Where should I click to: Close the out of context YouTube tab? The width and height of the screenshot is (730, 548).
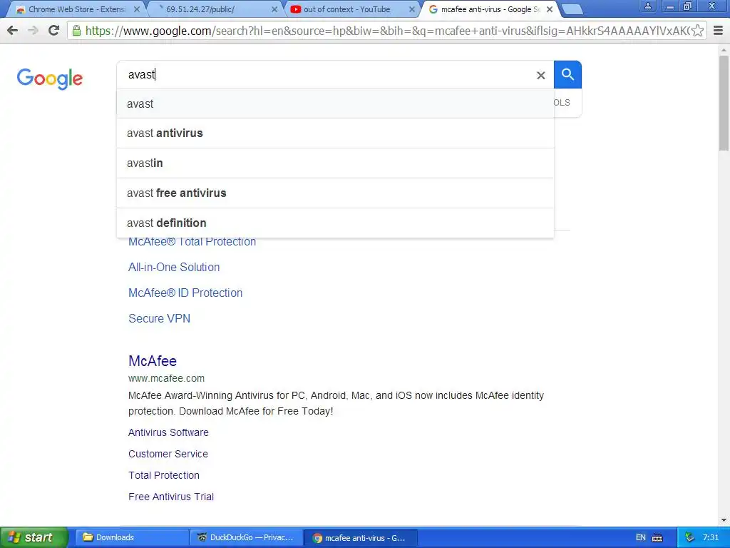point(411,9)
